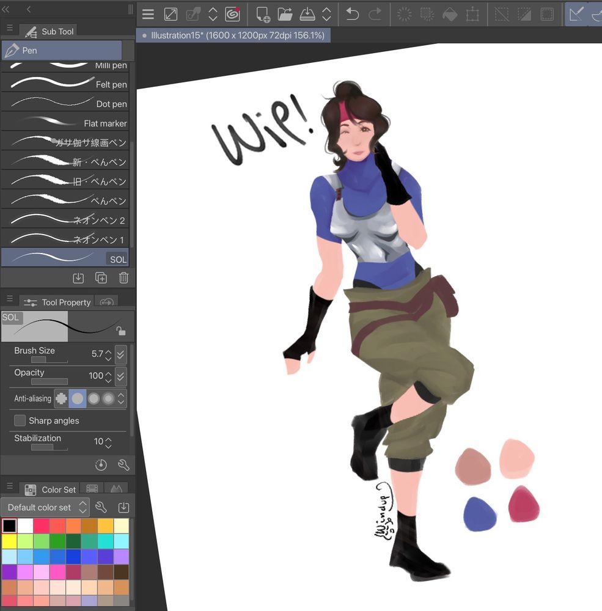602x611 pixels.
Task: Switch to the Sub Tool tab
Action: 50,31
